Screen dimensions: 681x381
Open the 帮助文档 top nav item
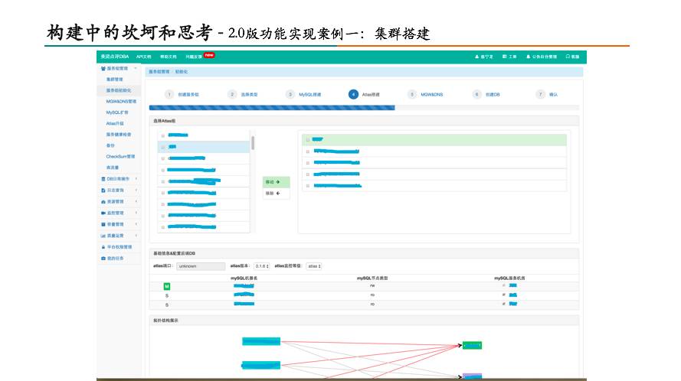(169, 57)
